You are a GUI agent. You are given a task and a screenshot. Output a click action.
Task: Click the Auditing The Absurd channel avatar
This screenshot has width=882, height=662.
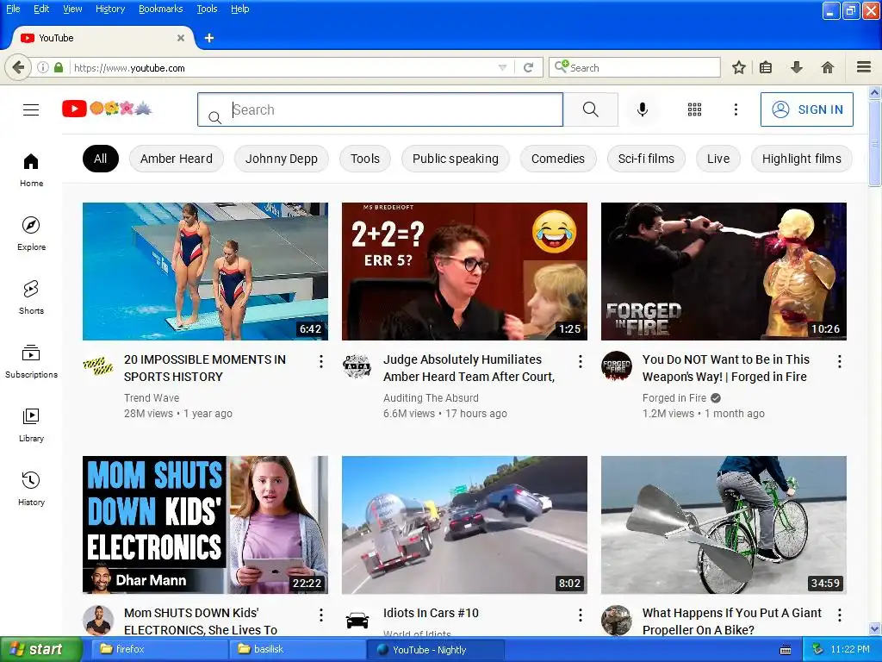click(357, 366)
